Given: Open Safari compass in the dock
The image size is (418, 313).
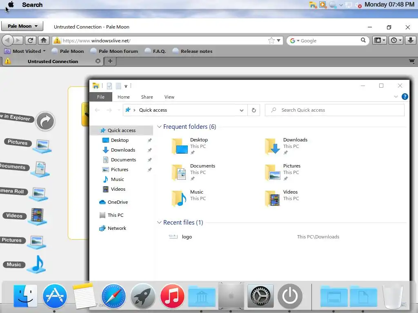Looking at the screenshot, I should [113, 296].
